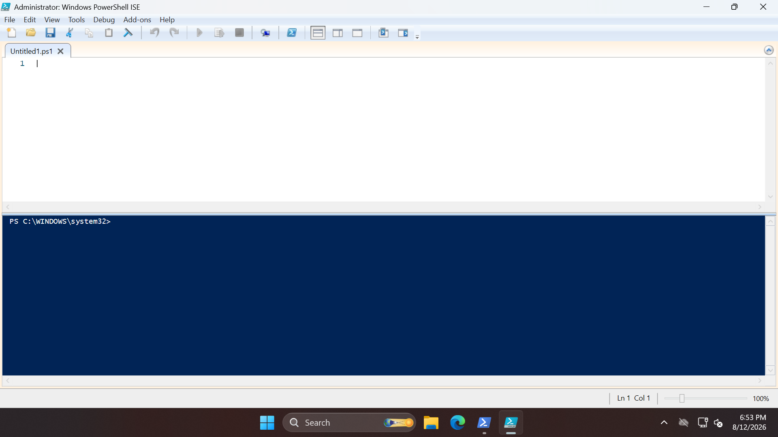Image resolution: width=778 pixels, height=437 pixels.
Task: Redo the last undone edit
Action: 174,33
